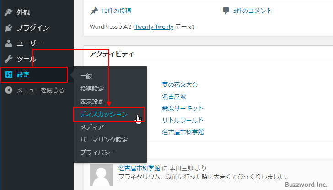Select the 設定 menu label

pyautogui.click(x=23, y=74)
